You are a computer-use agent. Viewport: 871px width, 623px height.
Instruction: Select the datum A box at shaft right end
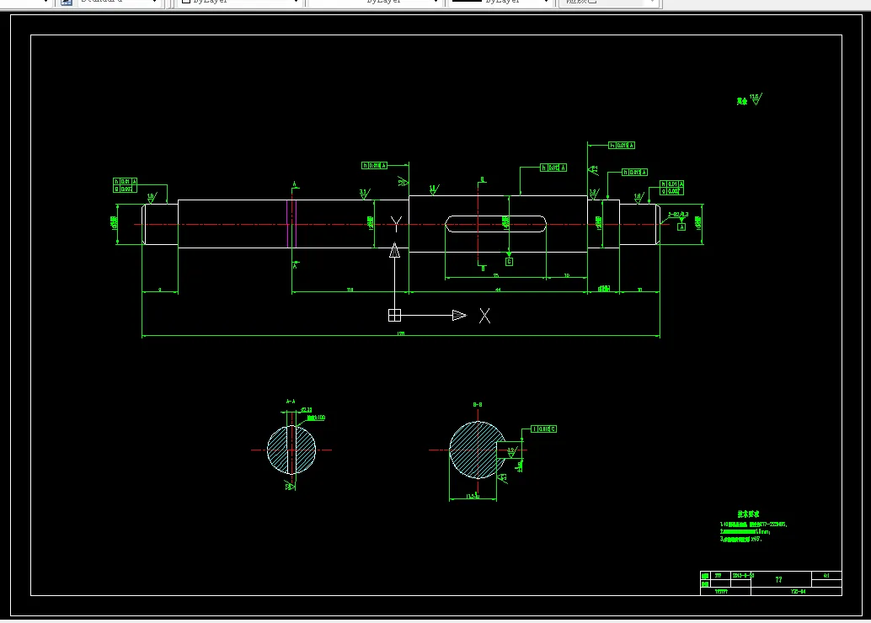click(681, 226)
